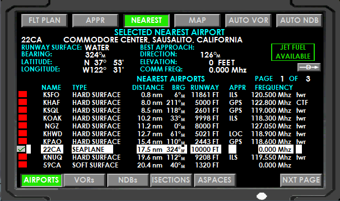Switch to the APPR tab
This screenshot has width=340, height=201.
click(x=95, y=20)
